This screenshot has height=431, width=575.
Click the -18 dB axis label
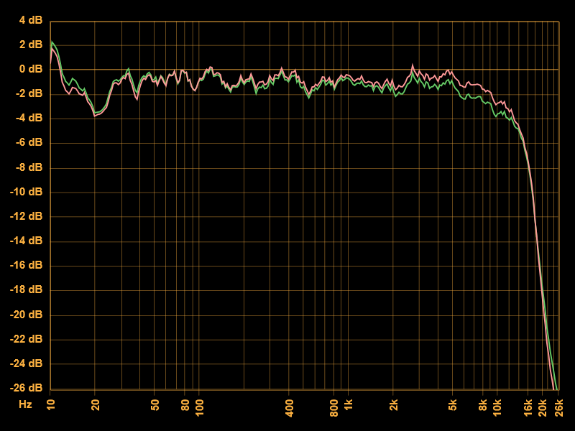(27, 290)
